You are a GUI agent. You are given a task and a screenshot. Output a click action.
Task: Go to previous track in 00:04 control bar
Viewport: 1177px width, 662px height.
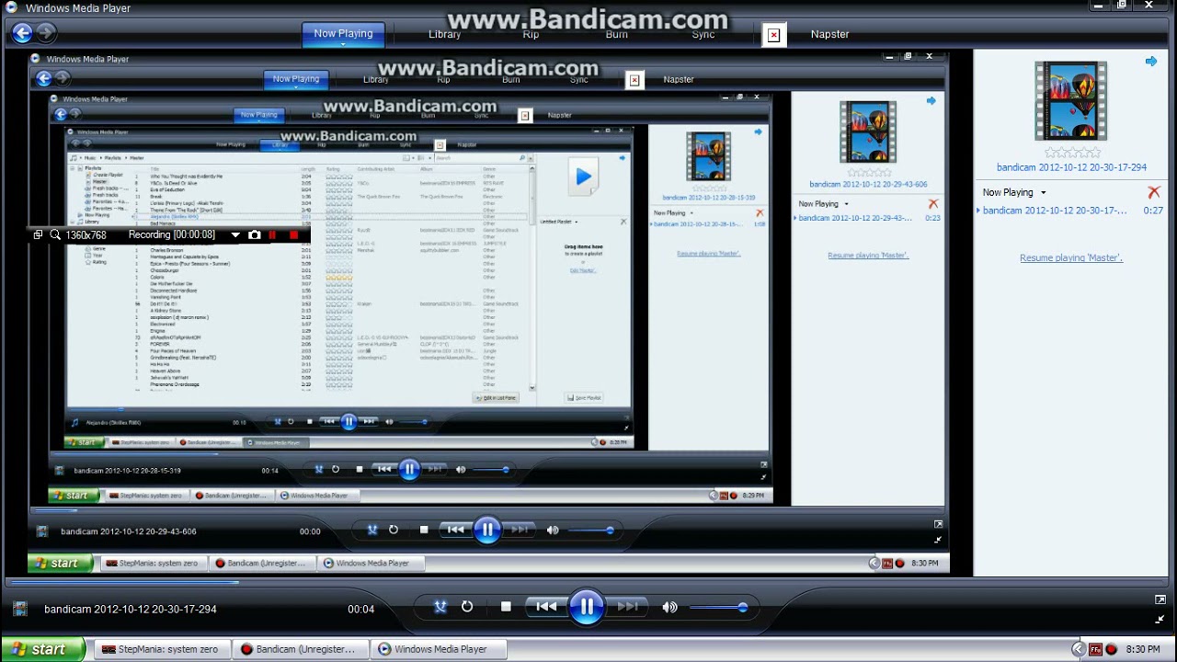[546, 607]
